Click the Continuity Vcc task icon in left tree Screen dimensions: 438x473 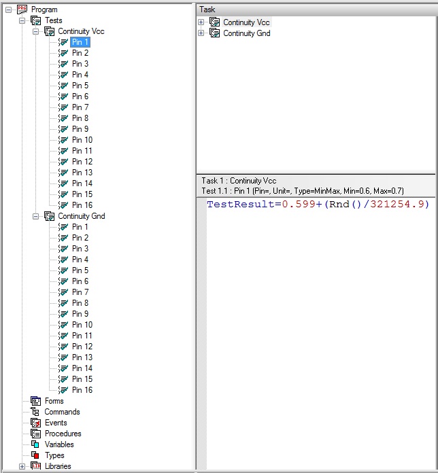(x=50, y=31)
